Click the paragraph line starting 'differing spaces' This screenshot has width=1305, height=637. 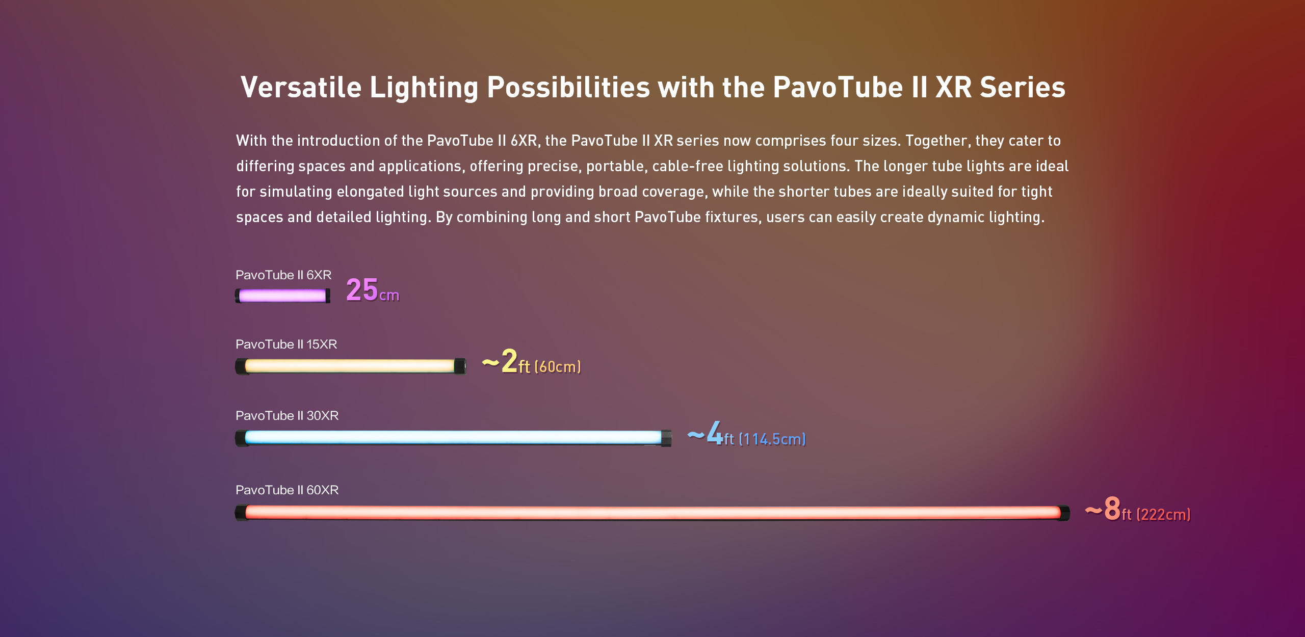652,166
